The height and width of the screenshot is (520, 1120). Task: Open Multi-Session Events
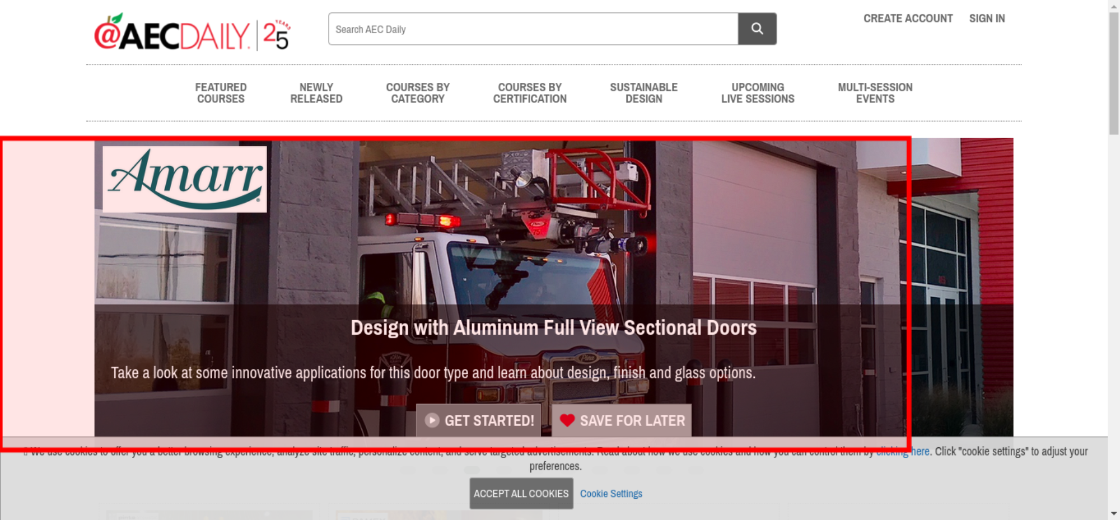tap(875, 93)
